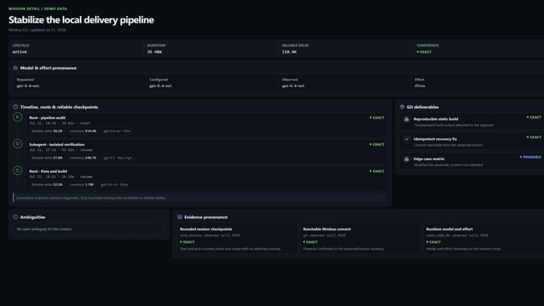Click the EXACT badge on Root pipeline audit
This screenshot has width=544, height=306.
(377, 118)
